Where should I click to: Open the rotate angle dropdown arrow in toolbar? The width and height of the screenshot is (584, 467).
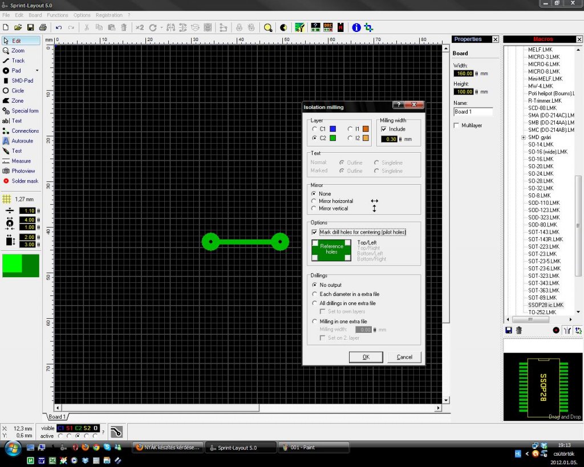161,27
